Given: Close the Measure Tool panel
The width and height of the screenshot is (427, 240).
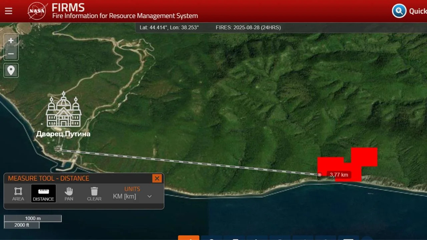Looking at the screenshot, I should 157,178.
